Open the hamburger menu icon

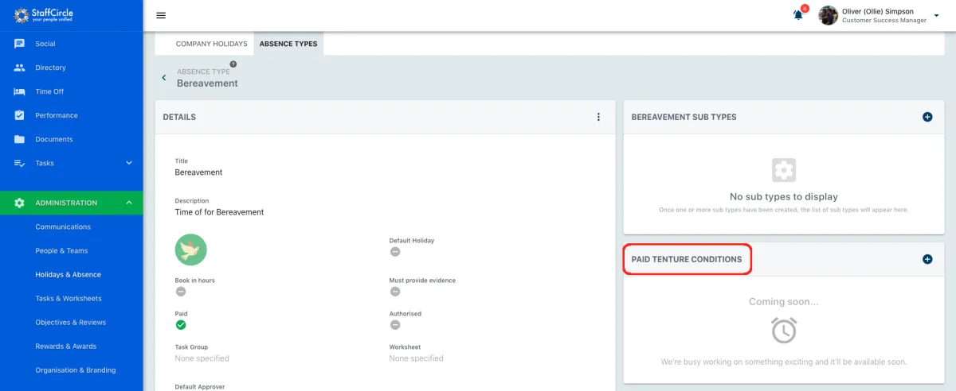tap(161, 15)
